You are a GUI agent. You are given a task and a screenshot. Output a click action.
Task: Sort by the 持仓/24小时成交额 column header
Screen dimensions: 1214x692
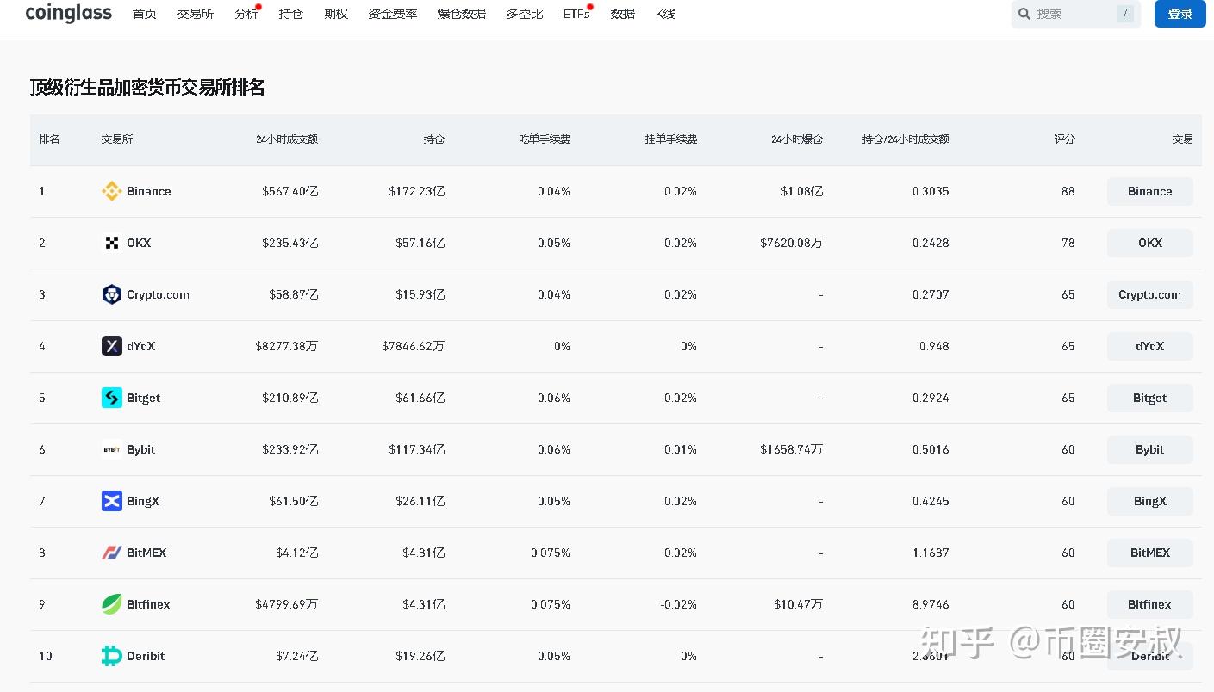(x=906, y=139)
